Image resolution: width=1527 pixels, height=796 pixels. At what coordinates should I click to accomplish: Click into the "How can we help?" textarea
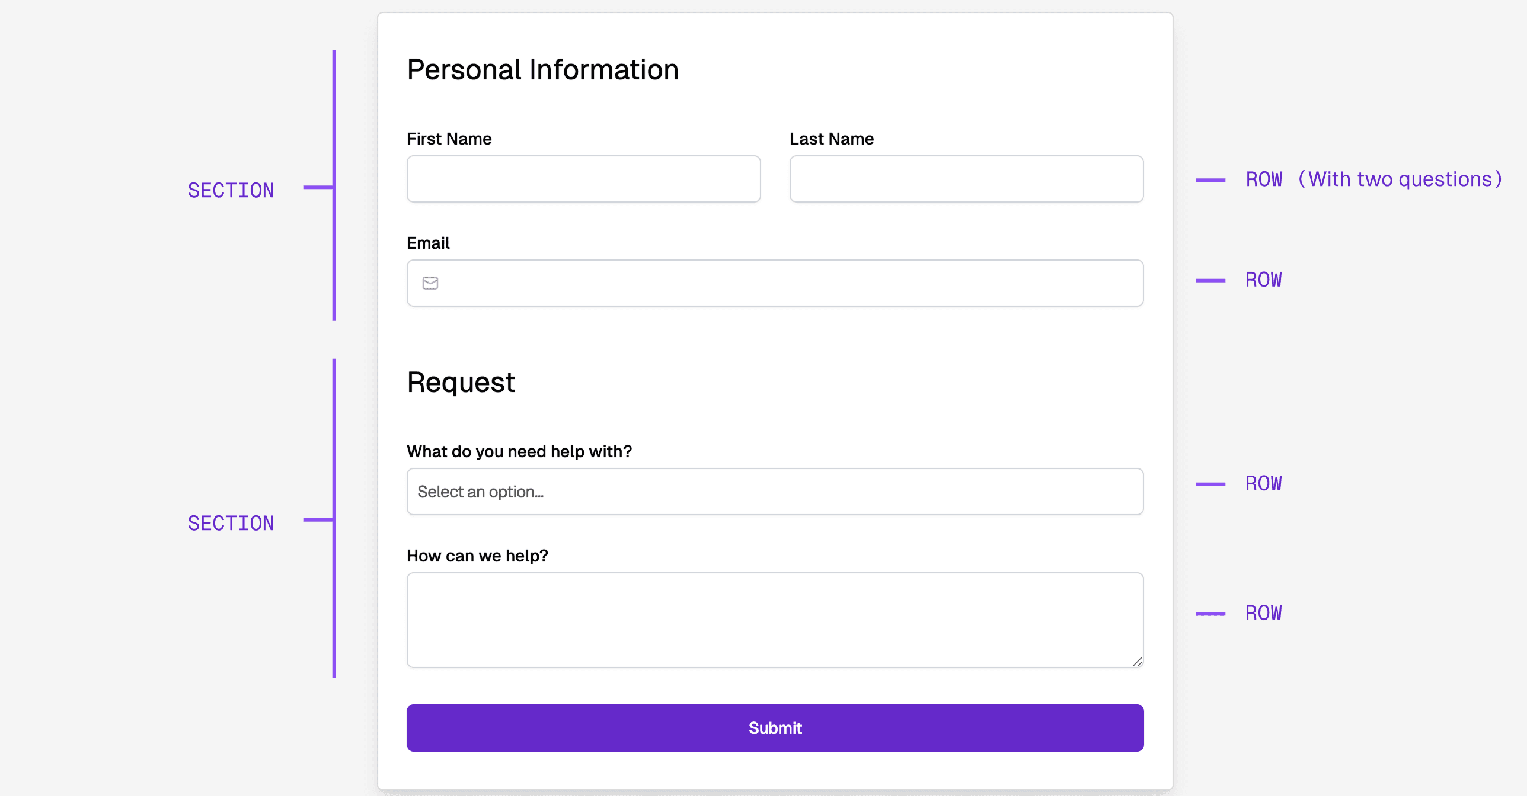[775, 620]
